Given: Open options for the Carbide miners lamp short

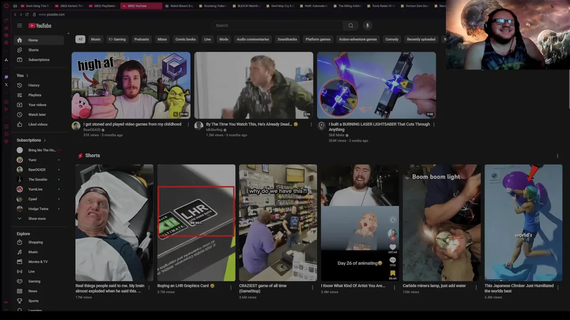Looking at the screenshot, I should (x=476, y=288).
